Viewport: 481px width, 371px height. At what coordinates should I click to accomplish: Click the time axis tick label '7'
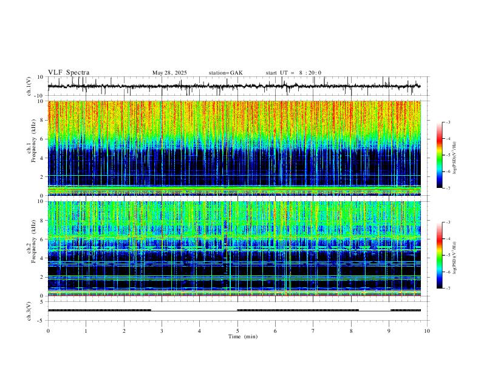coord(313,331)
